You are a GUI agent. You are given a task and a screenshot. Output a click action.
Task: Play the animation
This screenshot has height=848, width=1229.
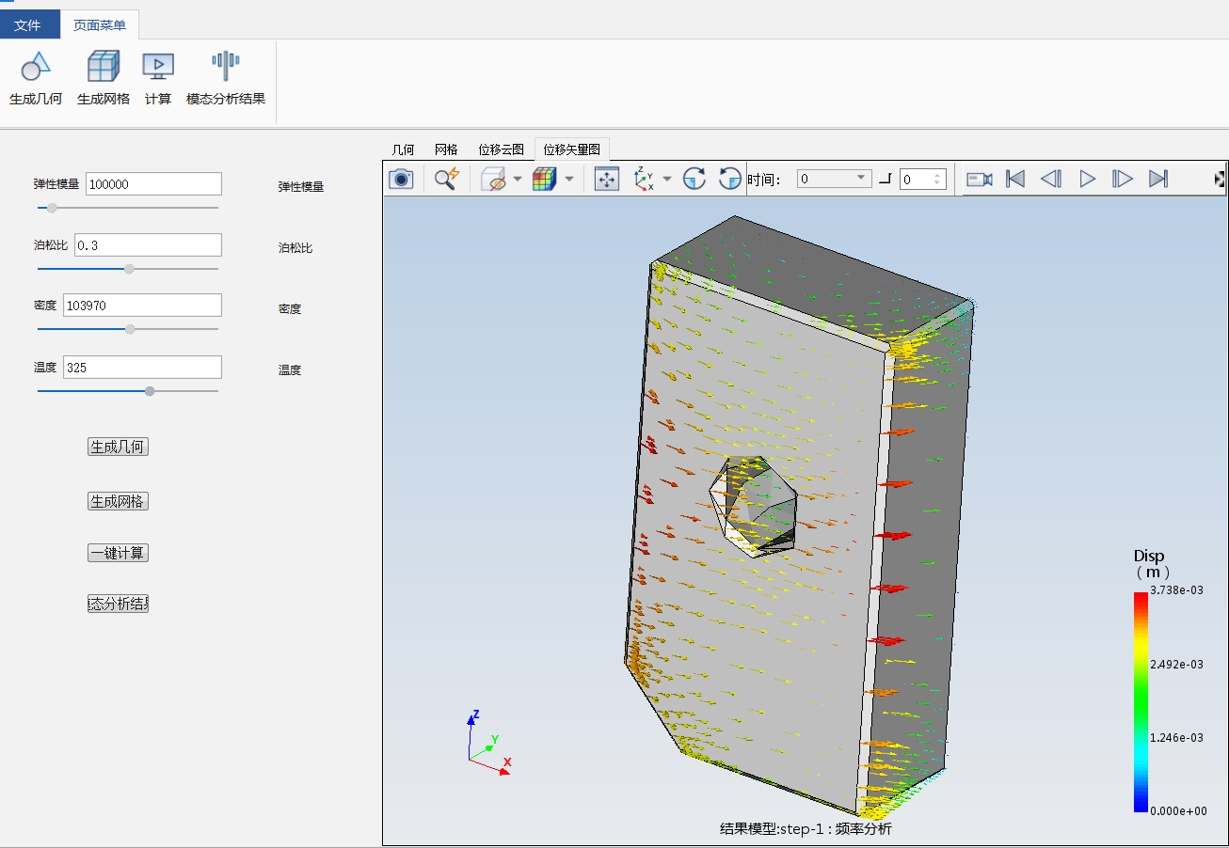coord(1087,179)
